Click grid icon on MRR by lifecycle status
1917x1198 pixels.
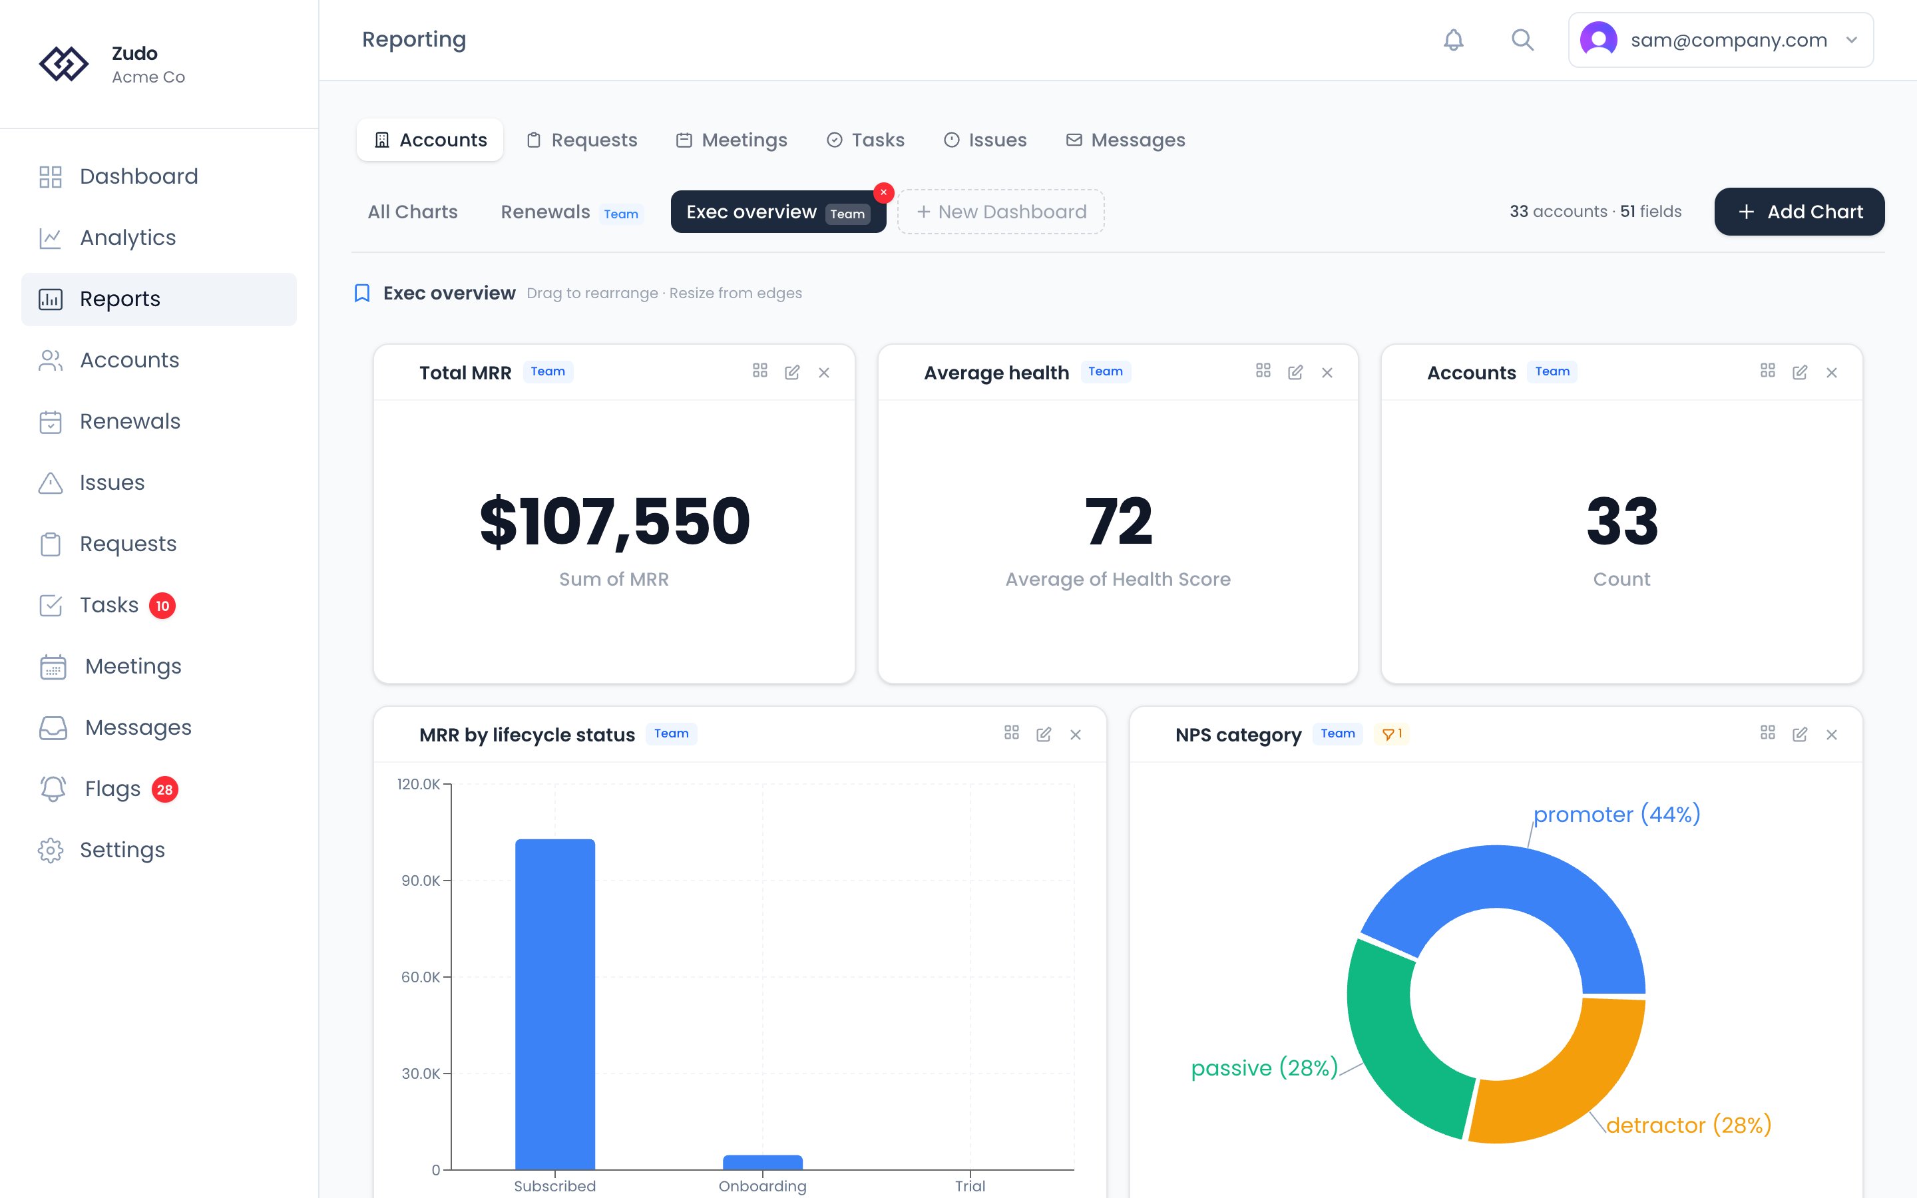(x=1012, y=733)
